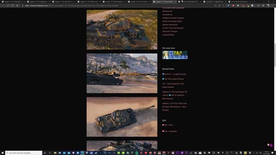
Task: Click the page vertical scrollbar thumb
Action: 275,55
